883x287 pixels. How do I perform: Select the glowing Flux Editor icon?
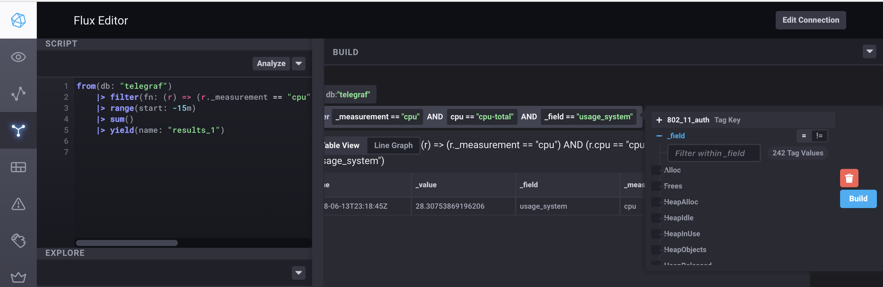(18, 131)
